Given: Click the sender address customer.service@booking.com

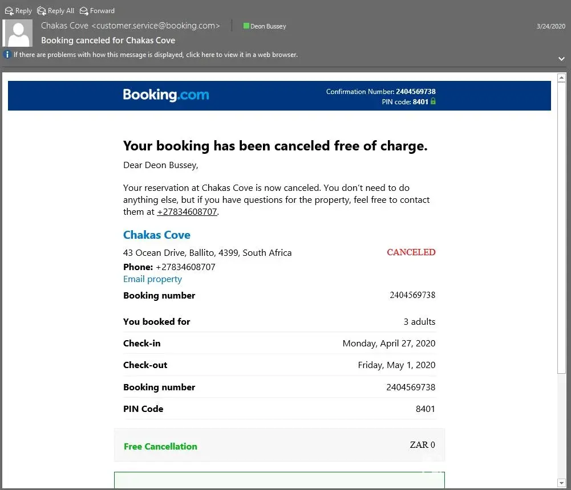Looking at the screenshot, I should [x=155, y=26].
